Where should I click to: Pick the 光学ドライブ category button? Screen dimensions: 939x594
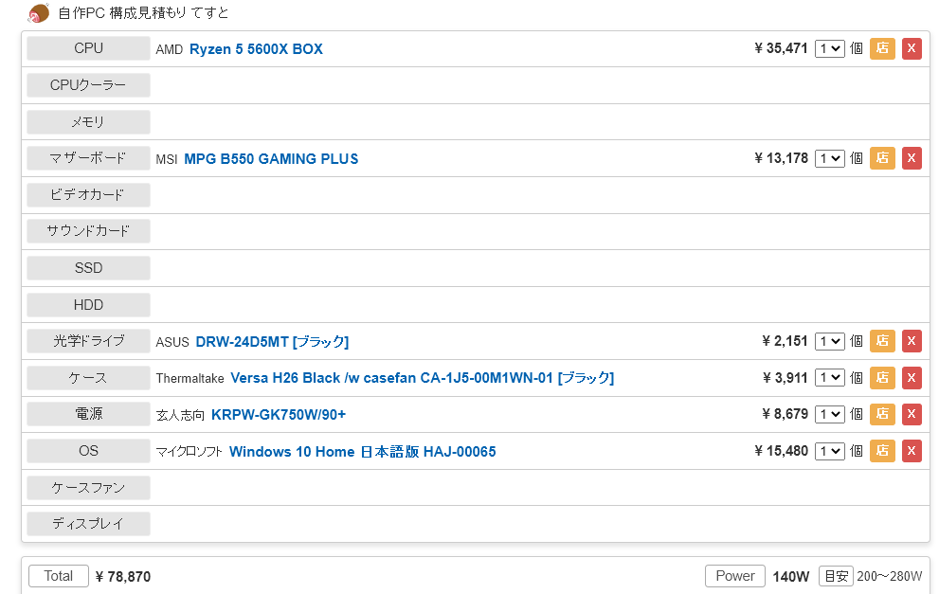pos(89,341)
